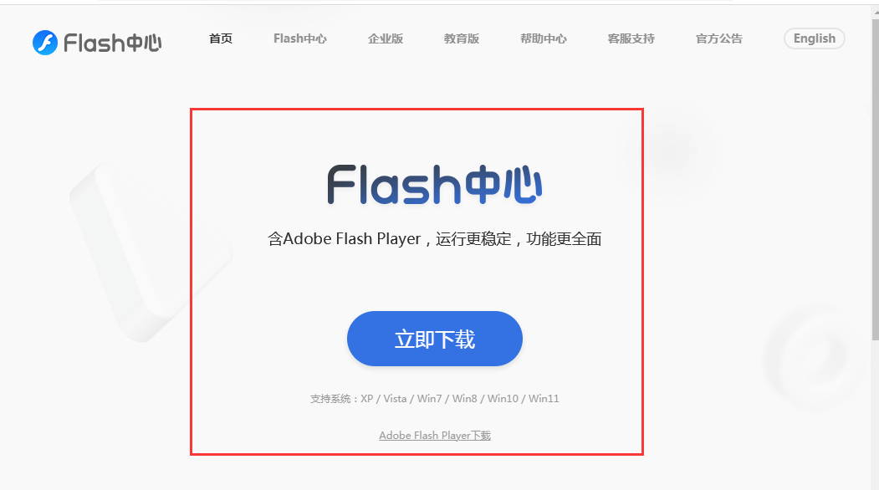879x490 pixels.
Task: Click the blurred gray circle decoration
Action: 668,151
